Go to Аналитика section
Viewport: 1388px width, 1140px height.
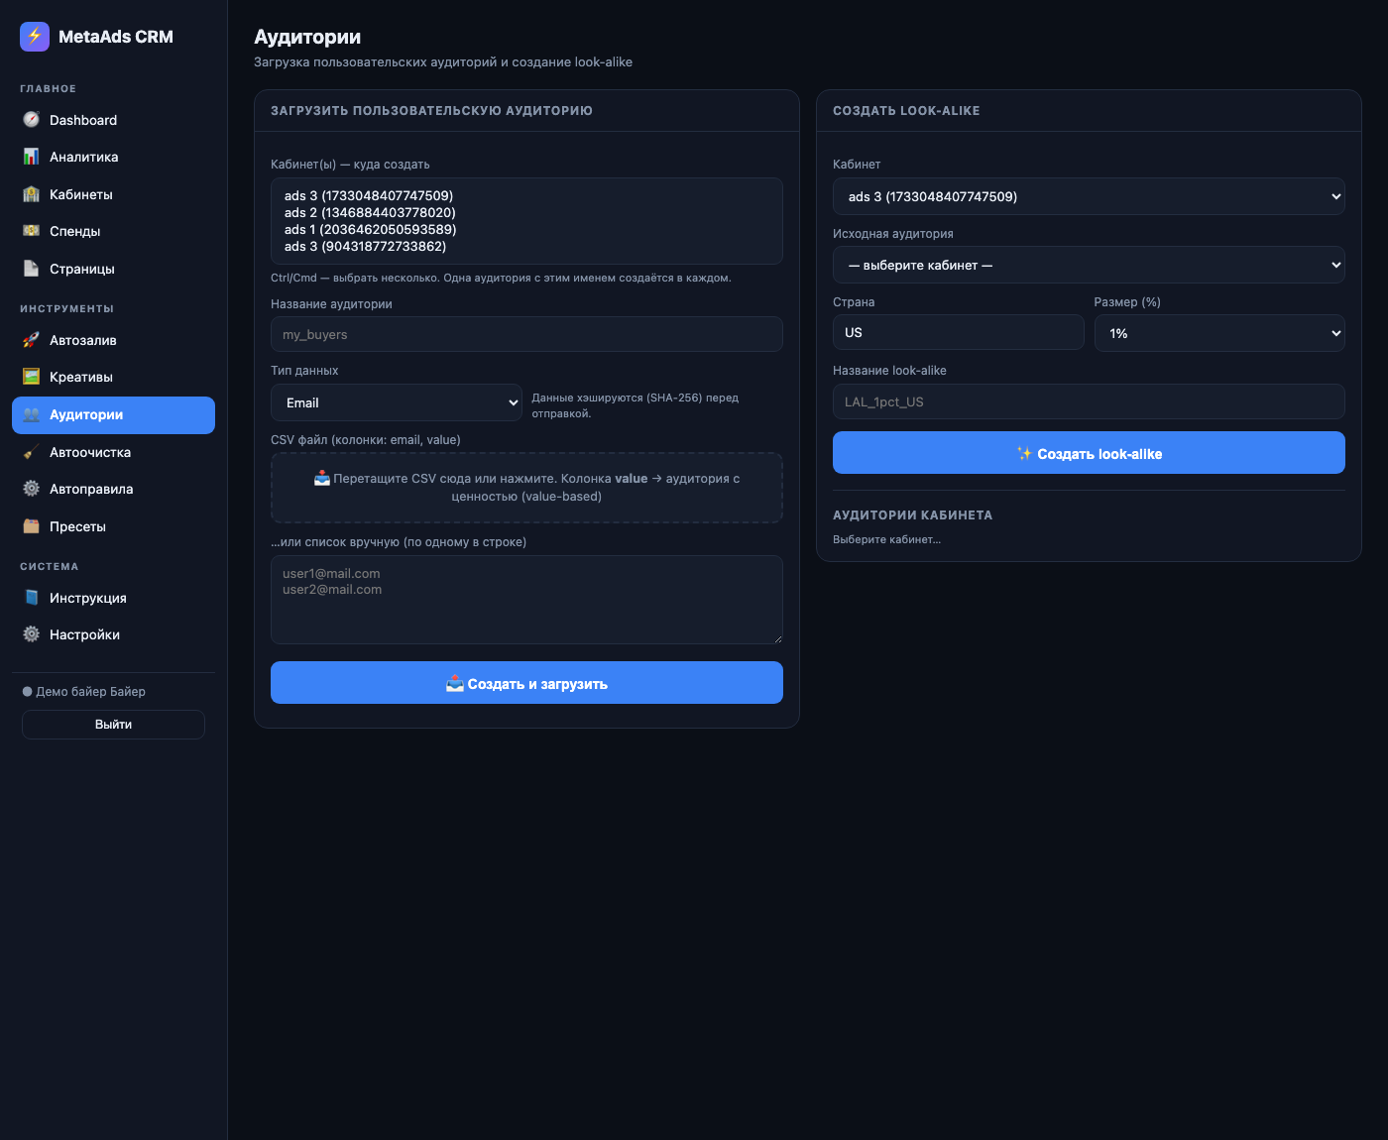point(113,157)
